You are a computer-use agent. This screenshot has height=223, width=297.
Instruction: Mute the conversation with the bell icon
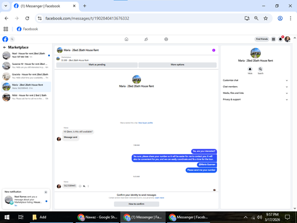[x=250, y=69]
